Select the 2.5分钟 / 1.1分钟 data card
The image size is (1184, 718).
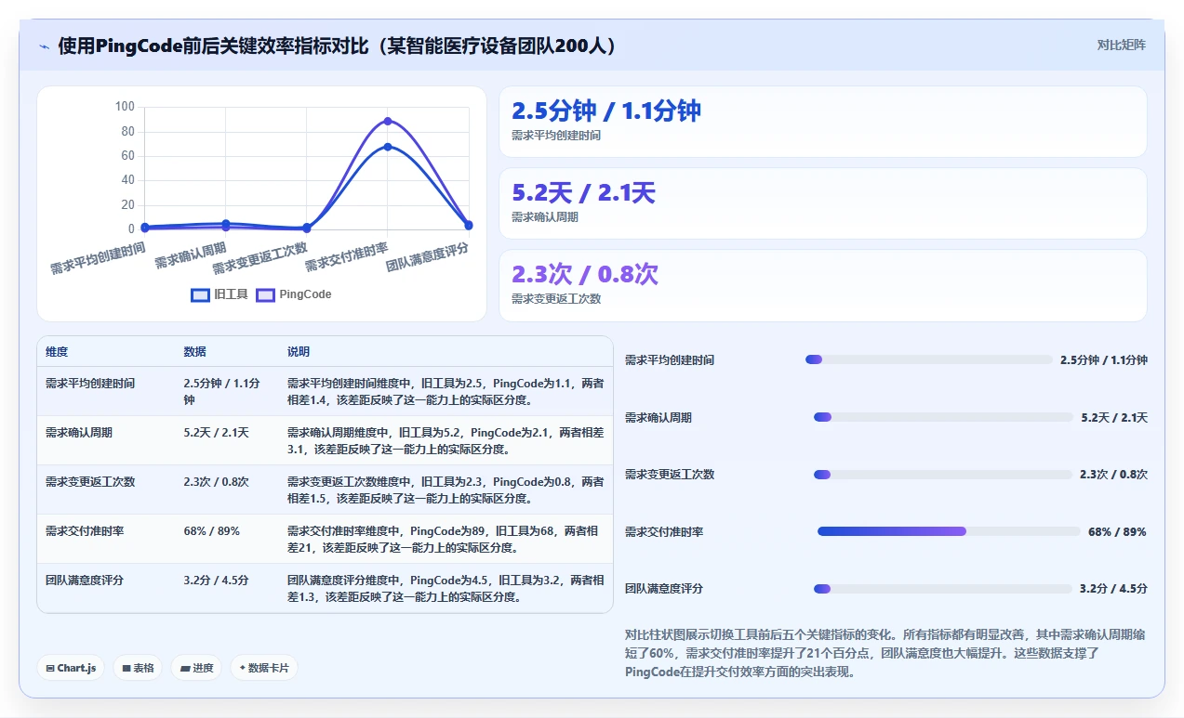[823, 122]
